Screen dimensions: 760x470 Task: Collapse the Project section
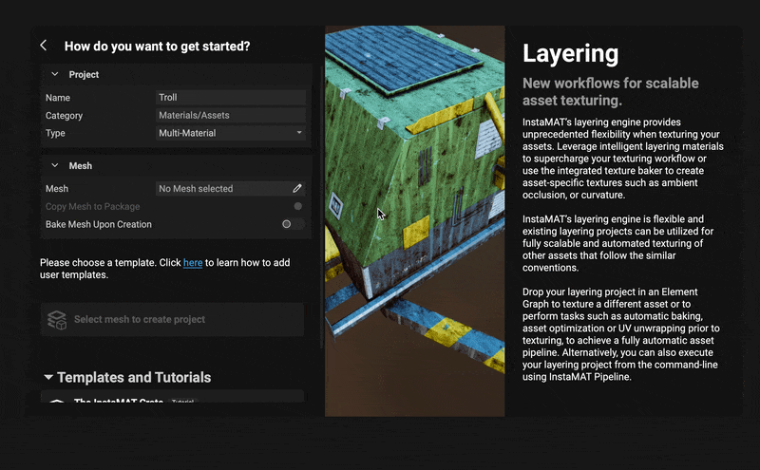click(55, 74)
